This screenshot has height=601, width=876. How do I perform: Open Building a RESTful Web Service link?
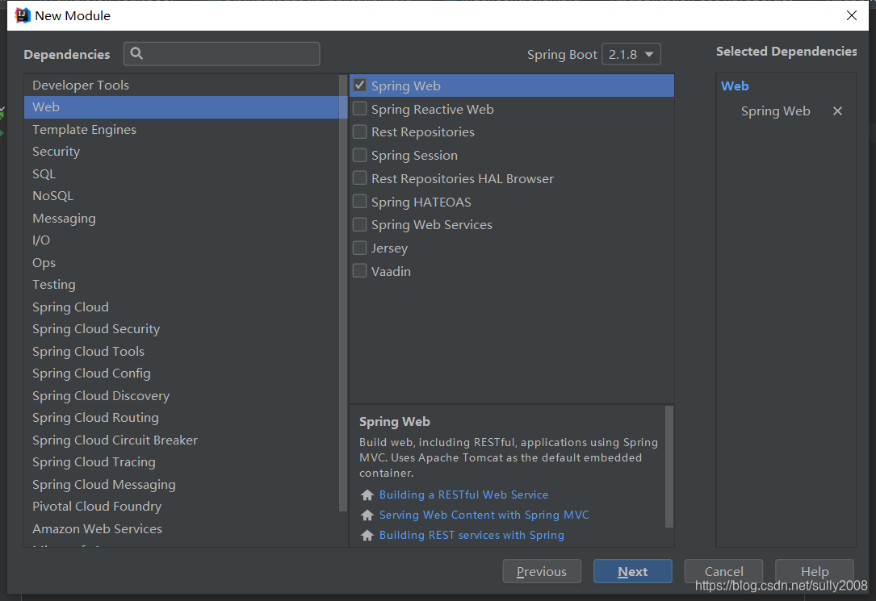463,495
